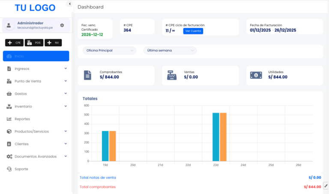Open the Última semana period dropdown
This screenshot has width=329, height=194.
(170, 51)
